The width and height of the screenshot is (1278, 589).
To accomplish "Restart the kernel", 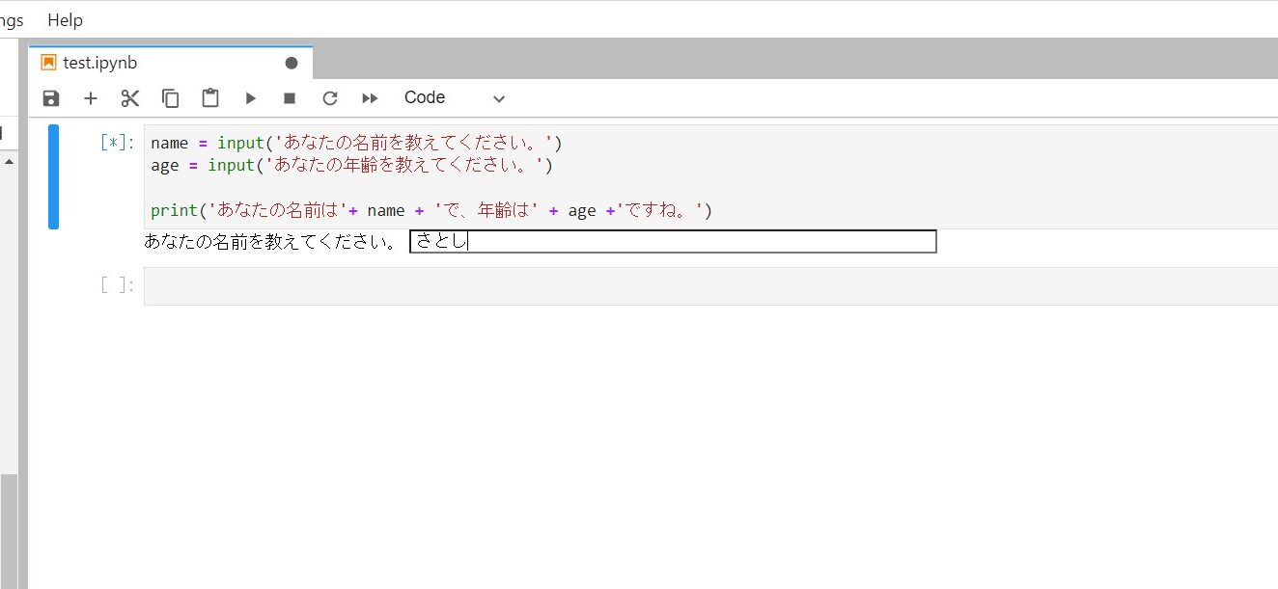I will click(330, 98).
